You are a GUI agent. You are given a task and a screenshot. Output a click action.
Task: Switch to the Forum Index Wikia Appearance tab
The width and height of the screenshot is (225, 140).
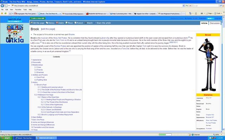click(73, 14)
